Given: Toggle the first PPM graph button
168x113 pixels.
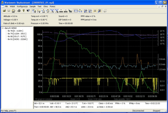Looking at the screenshot, I should point(60,11).
